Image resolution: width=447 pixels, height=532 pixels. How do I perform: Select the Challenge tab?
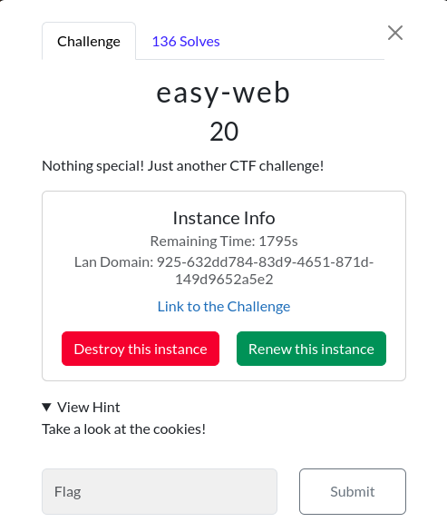click(x=89, y=42)
